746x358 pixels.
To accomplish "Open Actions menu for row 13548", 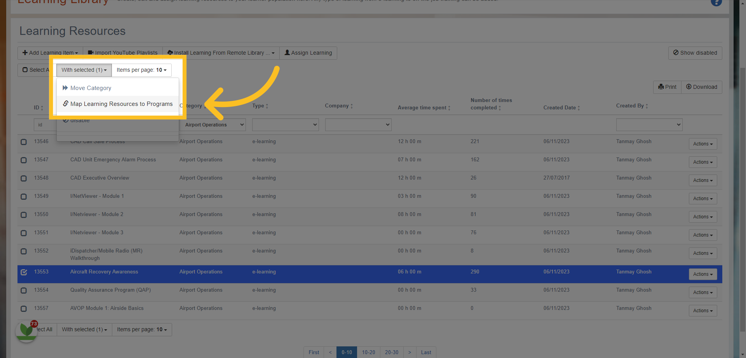I will coord(703,180).
